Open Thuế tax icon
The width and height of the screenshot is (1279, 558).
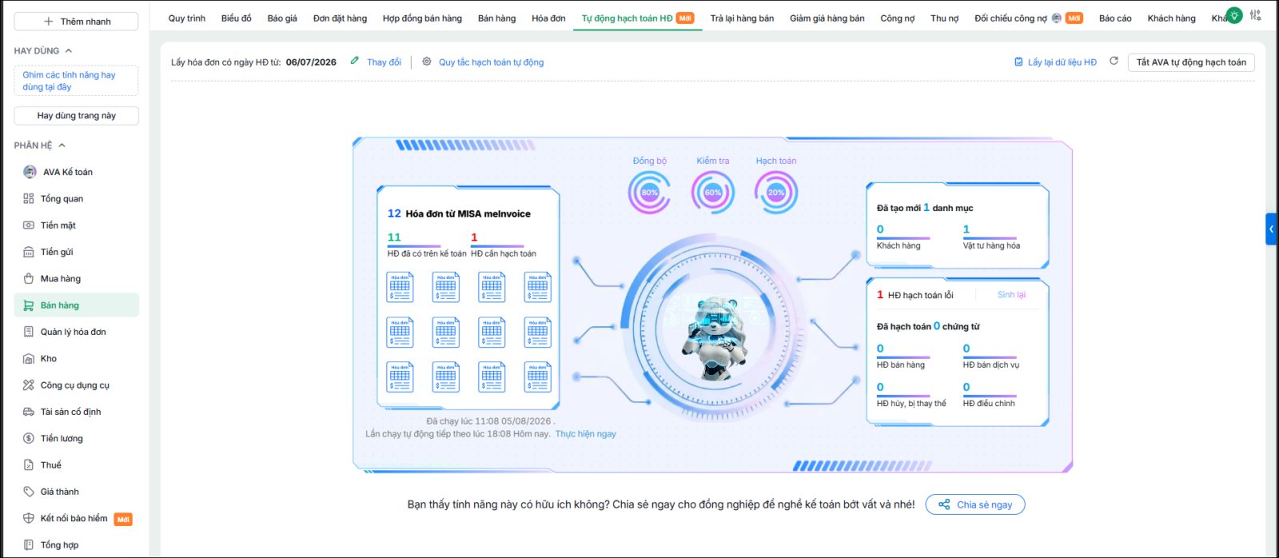point(29,465)
